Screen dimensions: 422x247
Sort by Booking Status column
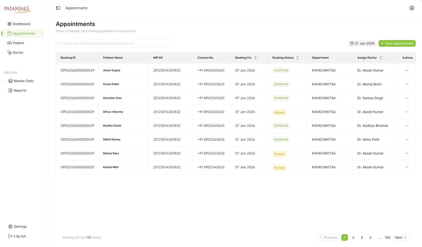tap(297, 58)
